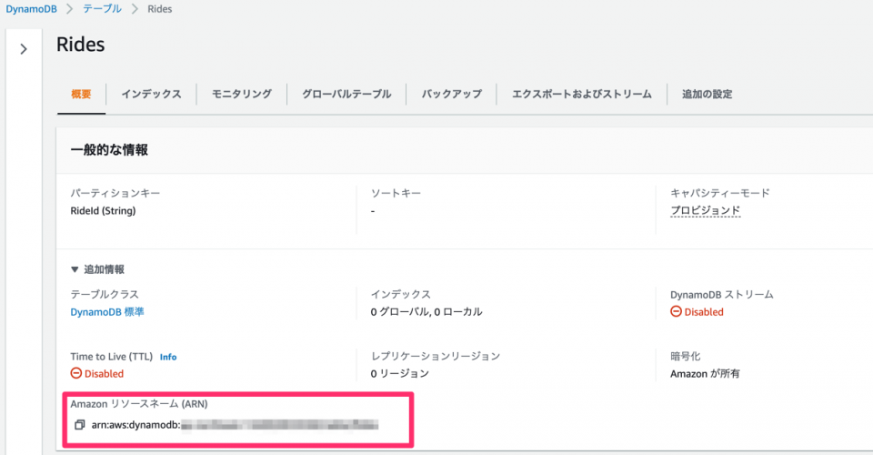
Task: Open the モニタリング tab
Action: pyautogui.click(x=241, y=94)
